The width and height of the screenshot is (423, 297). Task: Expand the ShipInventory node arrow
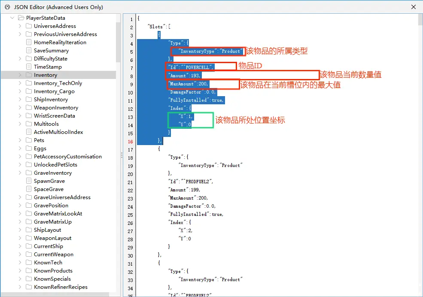pos(20,100)
